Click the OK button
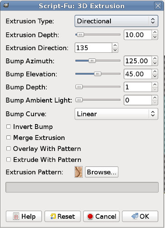The image size is (165, 228). click(x=140, y=216)
